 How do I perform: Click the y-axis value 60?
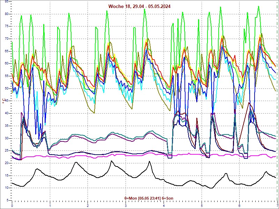(x=6, y=63)
